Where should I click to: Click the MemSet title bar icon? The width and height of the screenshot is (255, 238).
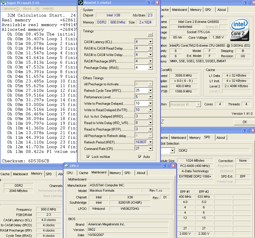81,3
